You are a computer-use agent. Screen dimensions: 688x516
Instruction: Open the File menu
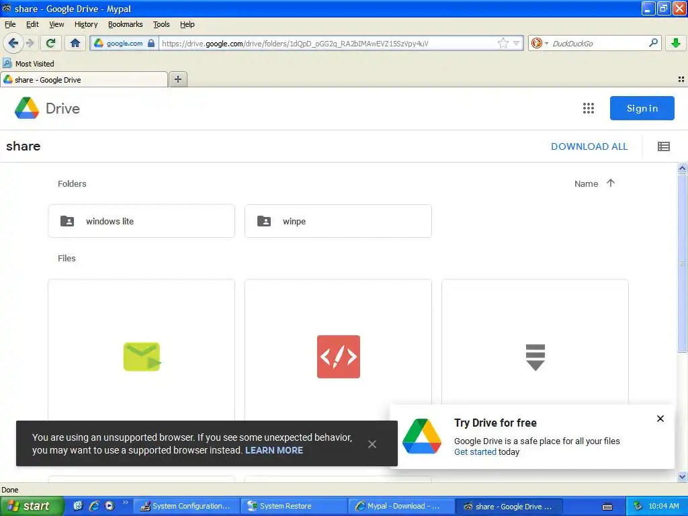[x=10, y=24]
